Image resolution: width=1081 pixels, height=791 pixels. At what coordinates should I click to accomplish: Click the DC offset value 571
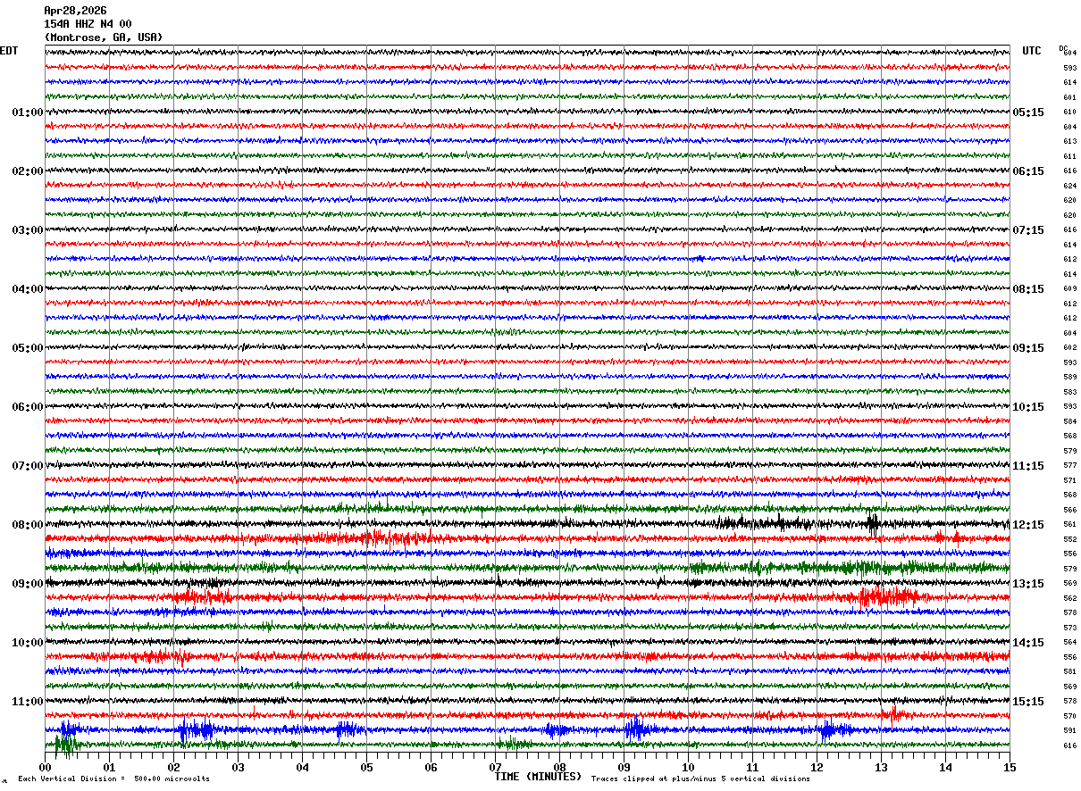click(x=1069, y=480)
